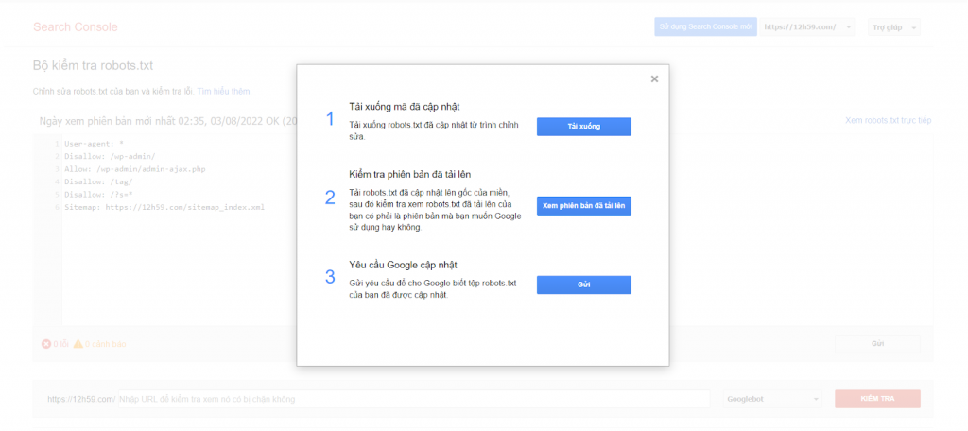Image resolution: width=968 pixels, height=431 pixels.
Task: Open the Trợ giúp help dropdown
Action: pyautogui.click(x=894, y=27)
